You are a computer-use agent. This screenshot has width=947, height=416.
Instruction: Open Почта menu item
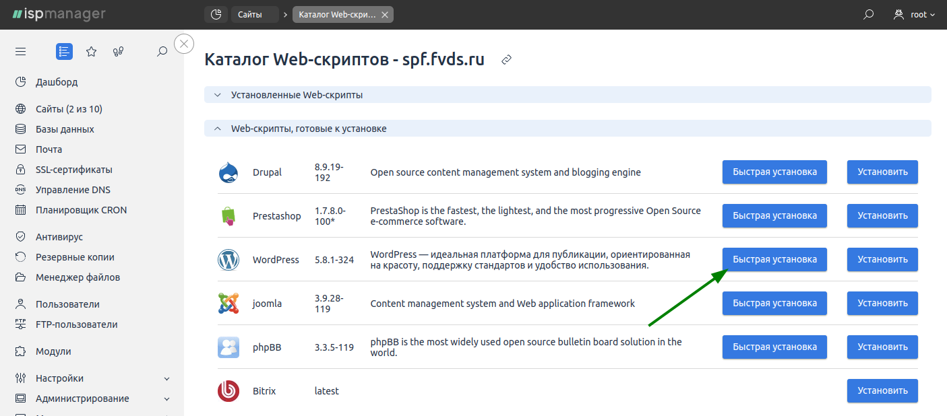coord(49,149)
